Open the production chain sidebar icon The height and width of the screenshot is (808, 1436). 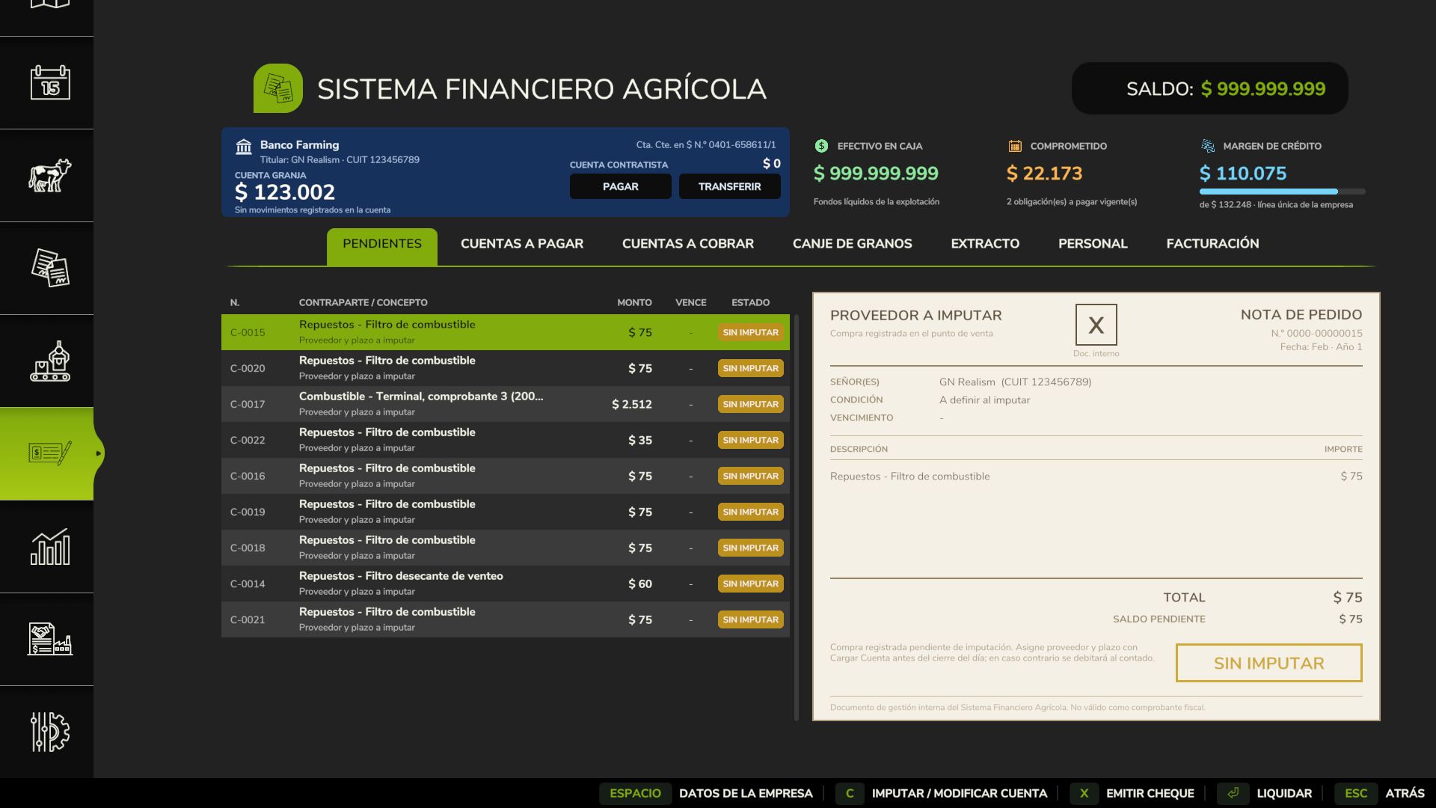pyautogui.click(x=50, y=361)
